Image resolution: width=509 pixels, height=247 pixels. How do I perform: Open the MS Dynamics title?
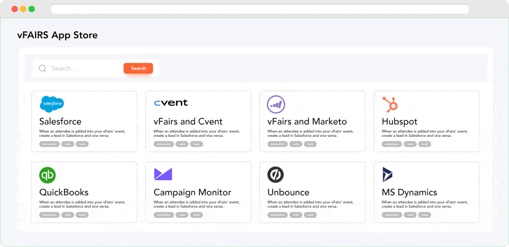coord(409,192)
